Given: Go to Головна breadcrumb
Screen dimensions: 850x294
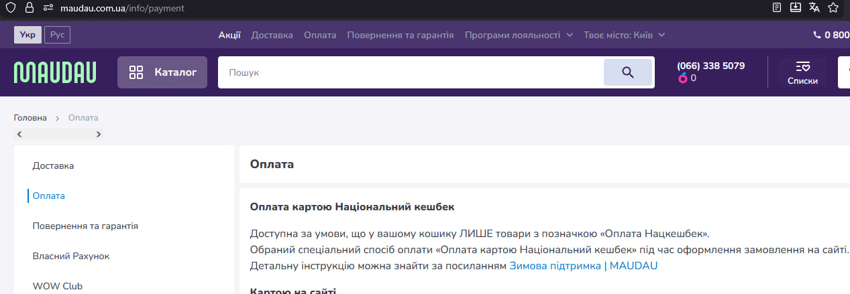Looking at the screenshot, I should (30, 118).
